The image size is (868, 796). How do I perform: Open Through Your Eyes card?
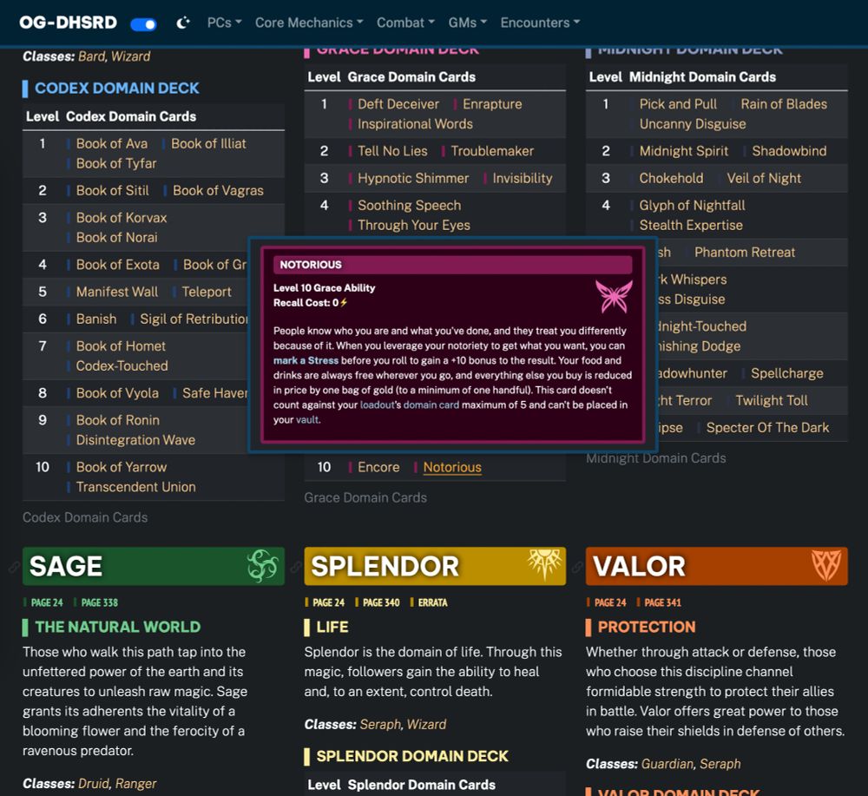(413, 226)
